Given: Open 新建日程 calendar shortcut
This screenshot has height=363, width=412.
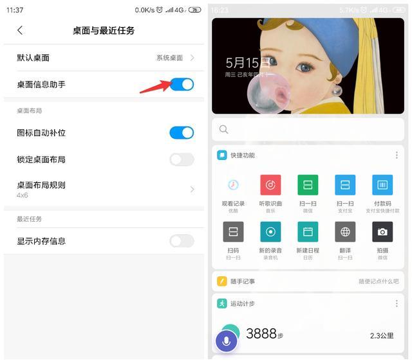Looking at the screenshot, I should (x=308, y=232).
